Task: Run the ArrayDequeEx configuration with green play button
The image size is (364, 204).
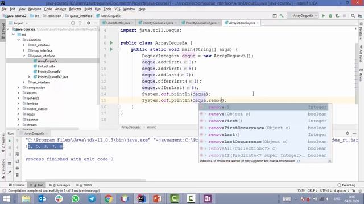Action: click(x=324, y=16)
